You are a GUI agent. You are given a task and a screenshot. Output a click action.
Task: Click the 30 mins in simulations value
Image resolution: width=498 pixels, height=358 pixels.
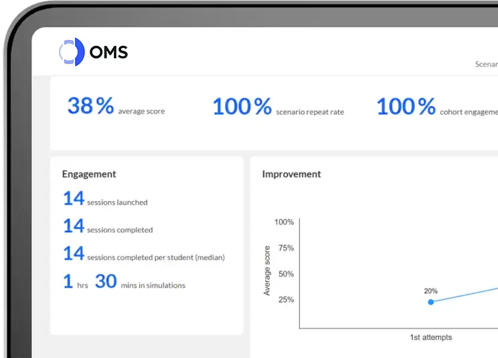coord(140,283)
